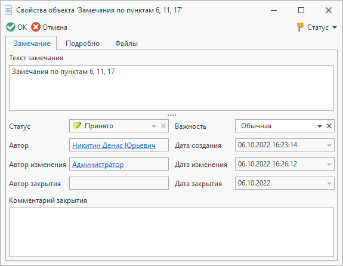Expand the Принято status dropdown
The height and width of the screenshot is (266, 343).
pos(154,126)
